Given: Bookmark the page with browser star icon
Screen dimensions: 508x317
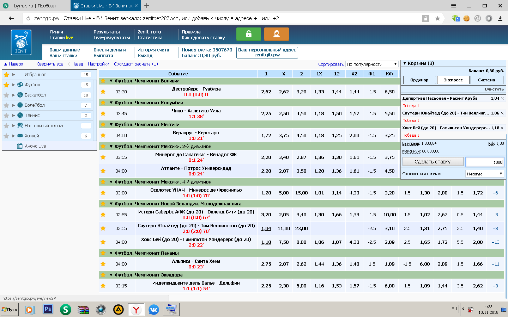Looking at the screenshot, I should tap(437, 18).
